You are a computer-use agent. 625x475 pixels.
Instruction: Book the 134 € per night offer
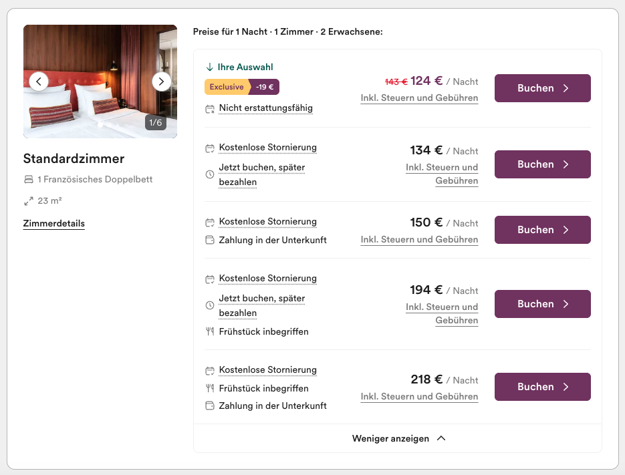coord(543,164)
